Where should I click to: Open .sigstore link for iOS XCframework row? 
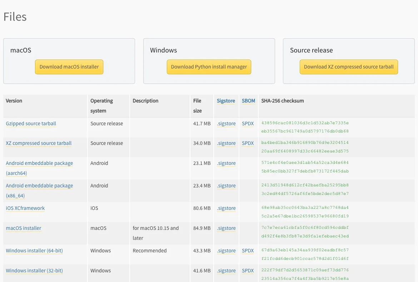point(227,208)
